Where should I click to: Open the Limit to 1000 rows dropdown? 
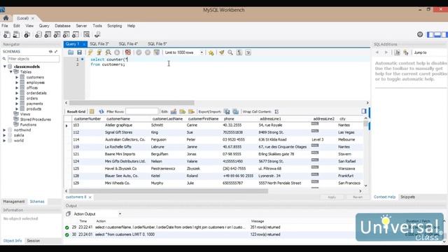click(x=183, y=52)
